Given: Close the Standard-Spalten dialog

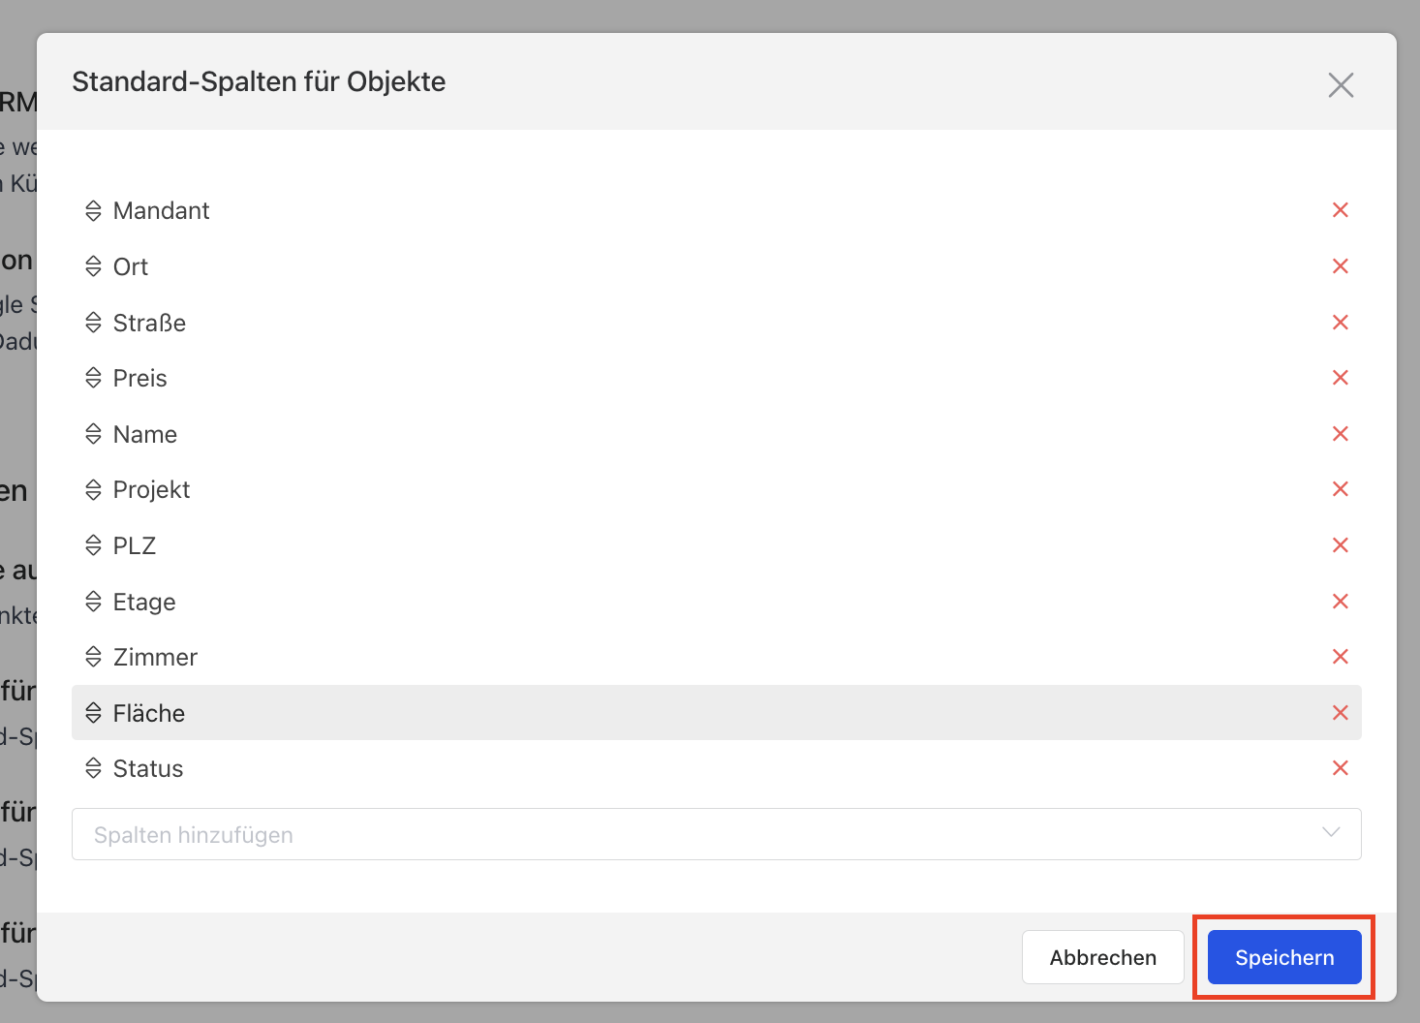Looking at the screenshot, I should (x=1341, y=85).
